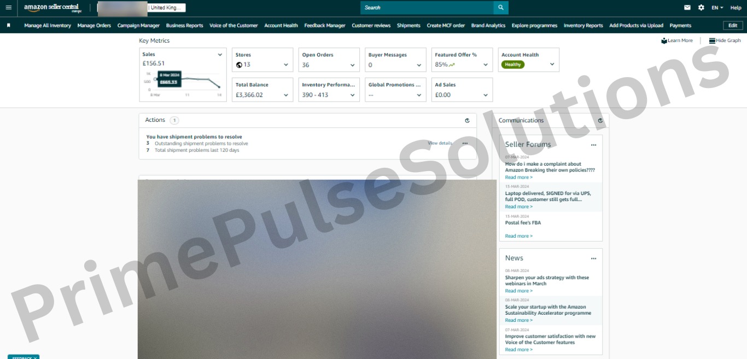Open Create MCF order
This screenshot has width=747, height=359.
446,25
